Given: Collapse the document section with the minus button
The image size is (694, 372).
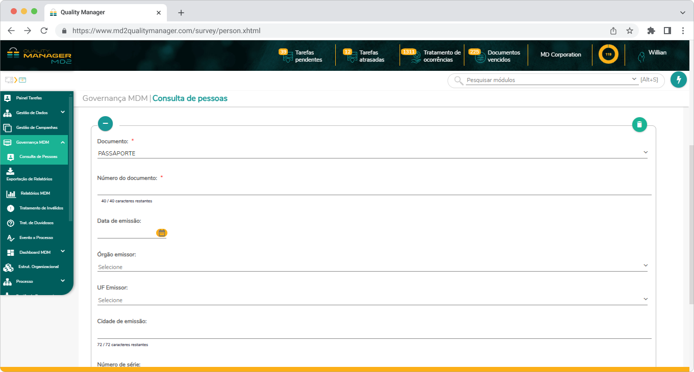Looking at the screenshot, I should (x=105, y=123).
